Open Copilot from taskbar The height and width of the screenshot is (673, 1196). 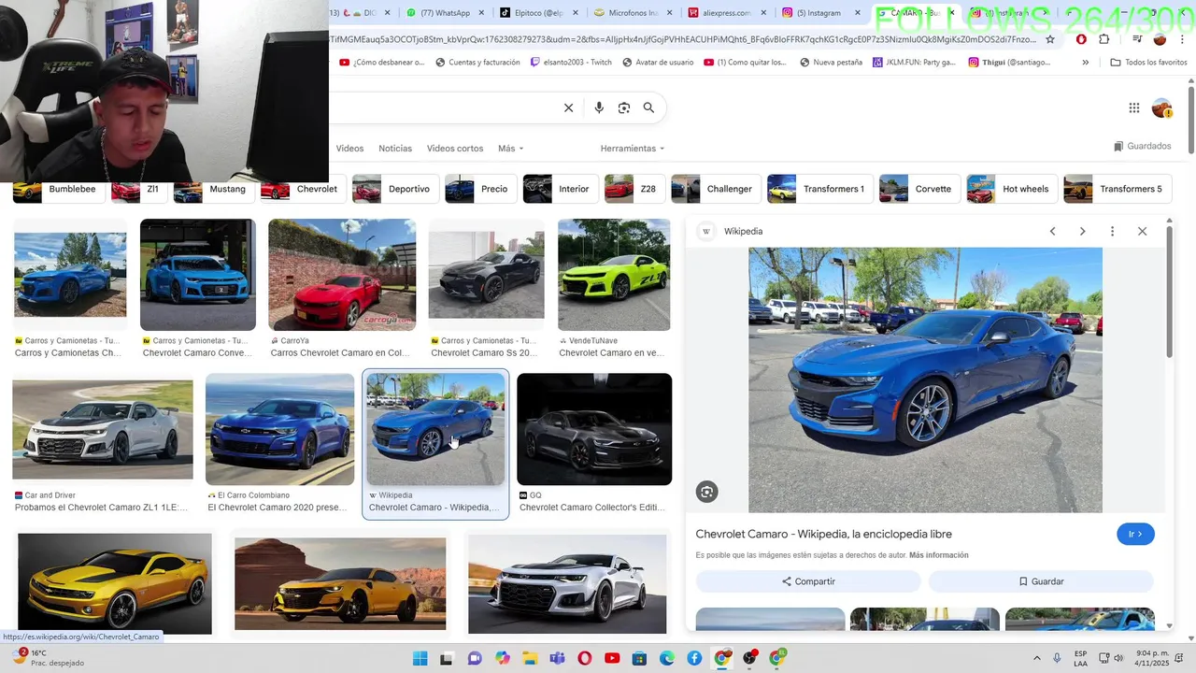pyautogui.click(x=503, y=658)
